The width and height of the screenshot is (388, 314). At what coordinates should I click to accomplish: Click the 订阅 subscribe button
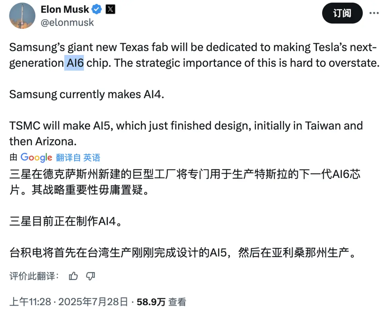click(342, 13)
